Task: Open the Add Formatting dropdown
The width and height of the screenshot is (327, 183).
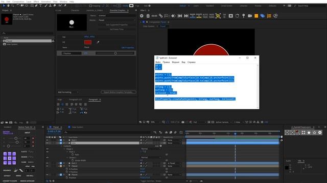Action: click(68, 92)
